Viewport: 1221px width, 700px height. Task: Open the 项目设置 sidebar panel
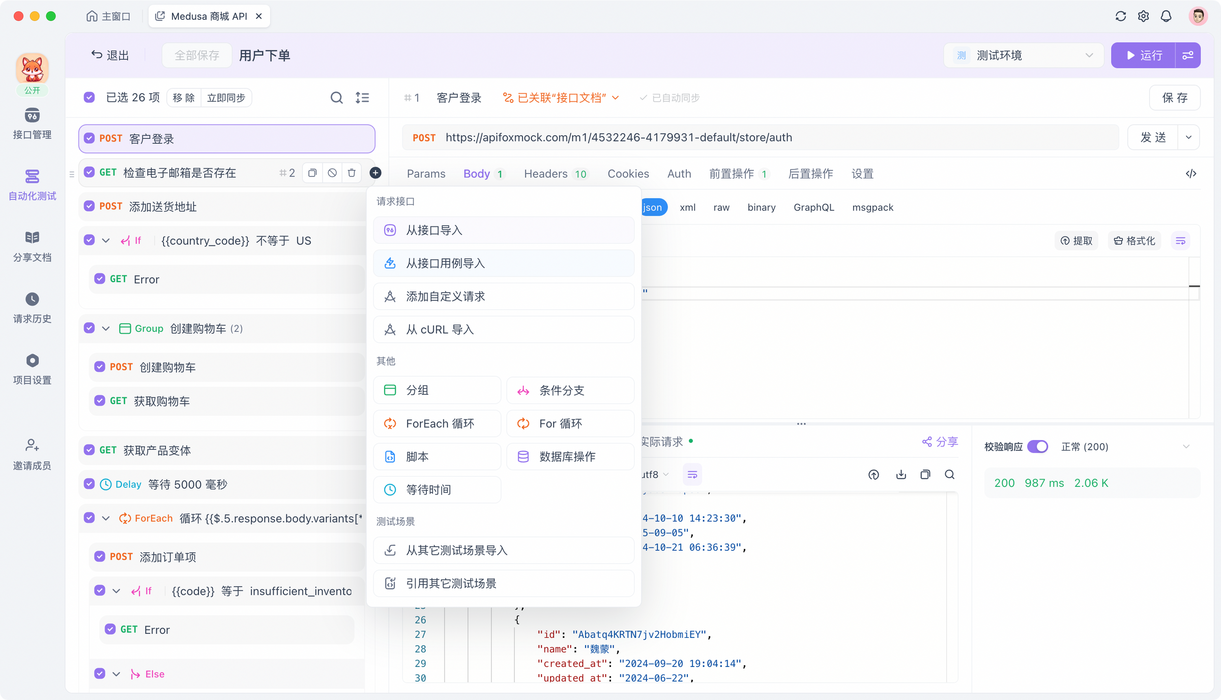[x=32, y=369]
